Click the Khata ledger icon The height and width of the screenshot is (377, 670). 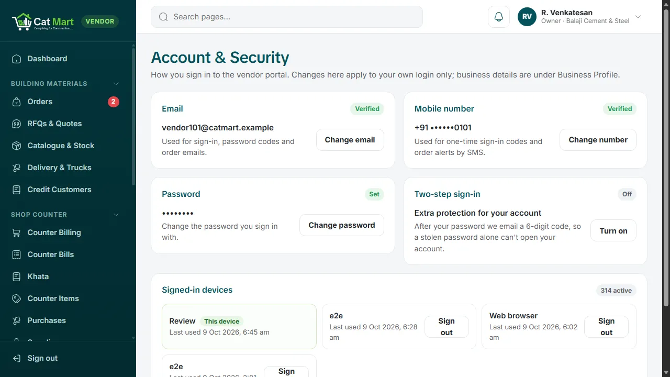click(17, 276)
